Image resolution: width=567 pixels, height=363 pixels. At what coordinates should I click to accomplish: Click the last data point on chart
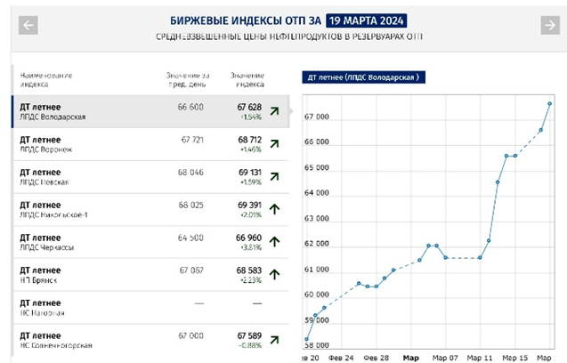pyautogui.click(x=549, y=104)
